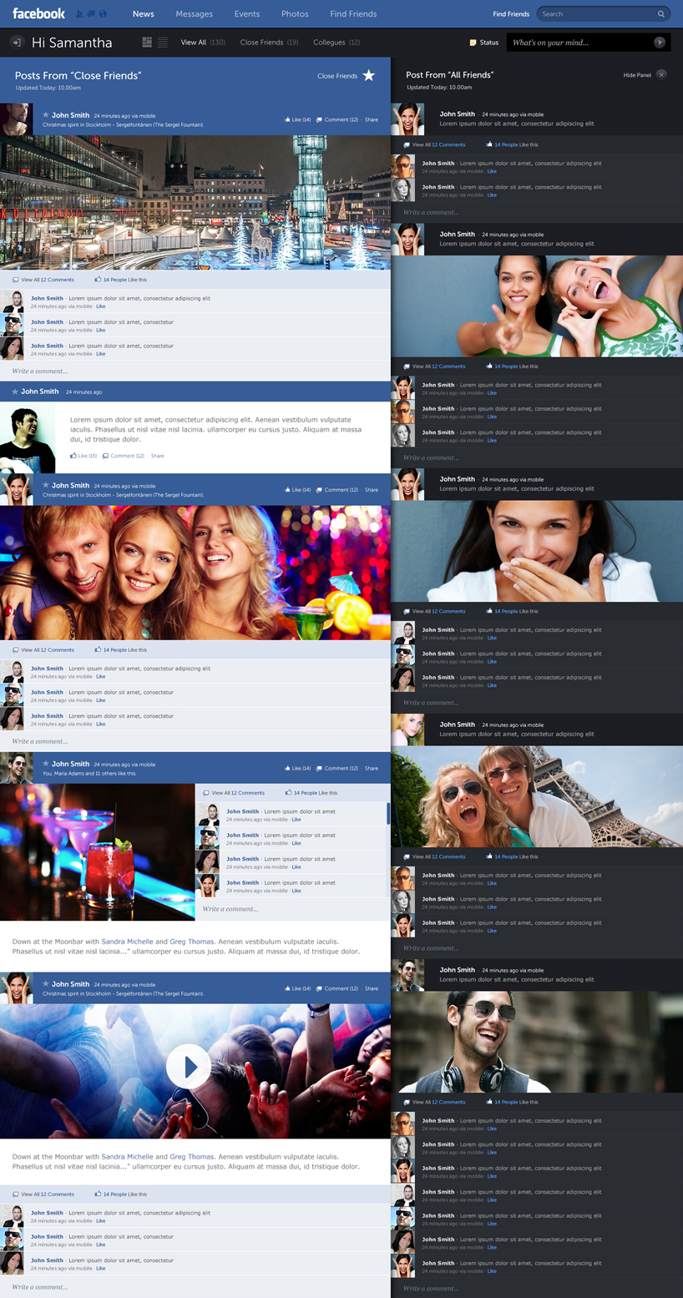Click Like (15) on the text-only post
683x1298 pixels.
coord(83,456)
